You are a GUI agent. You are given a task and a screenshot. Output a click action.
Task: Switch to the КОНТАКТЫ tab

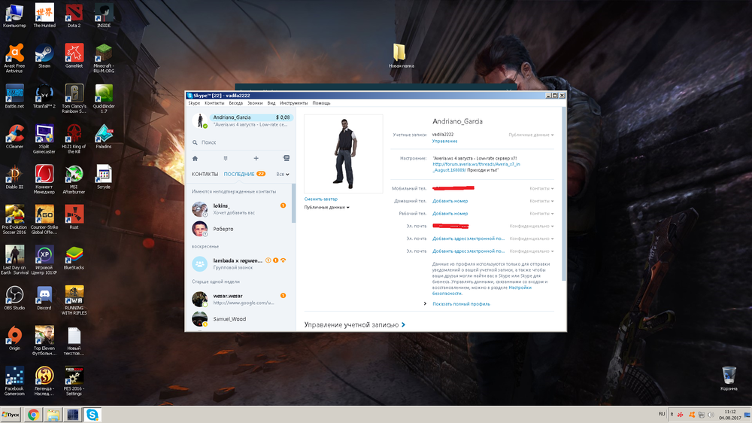205,174
